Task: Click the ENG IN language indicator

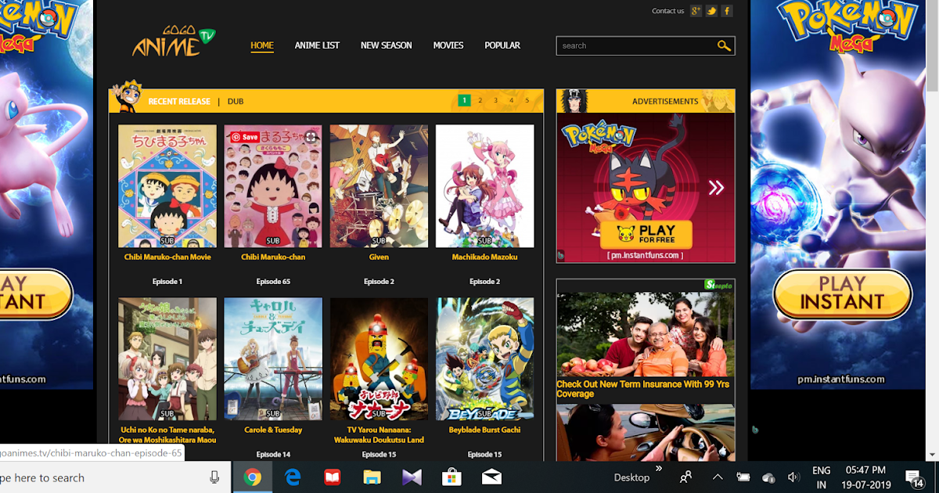Action: (x=822, y=477)
